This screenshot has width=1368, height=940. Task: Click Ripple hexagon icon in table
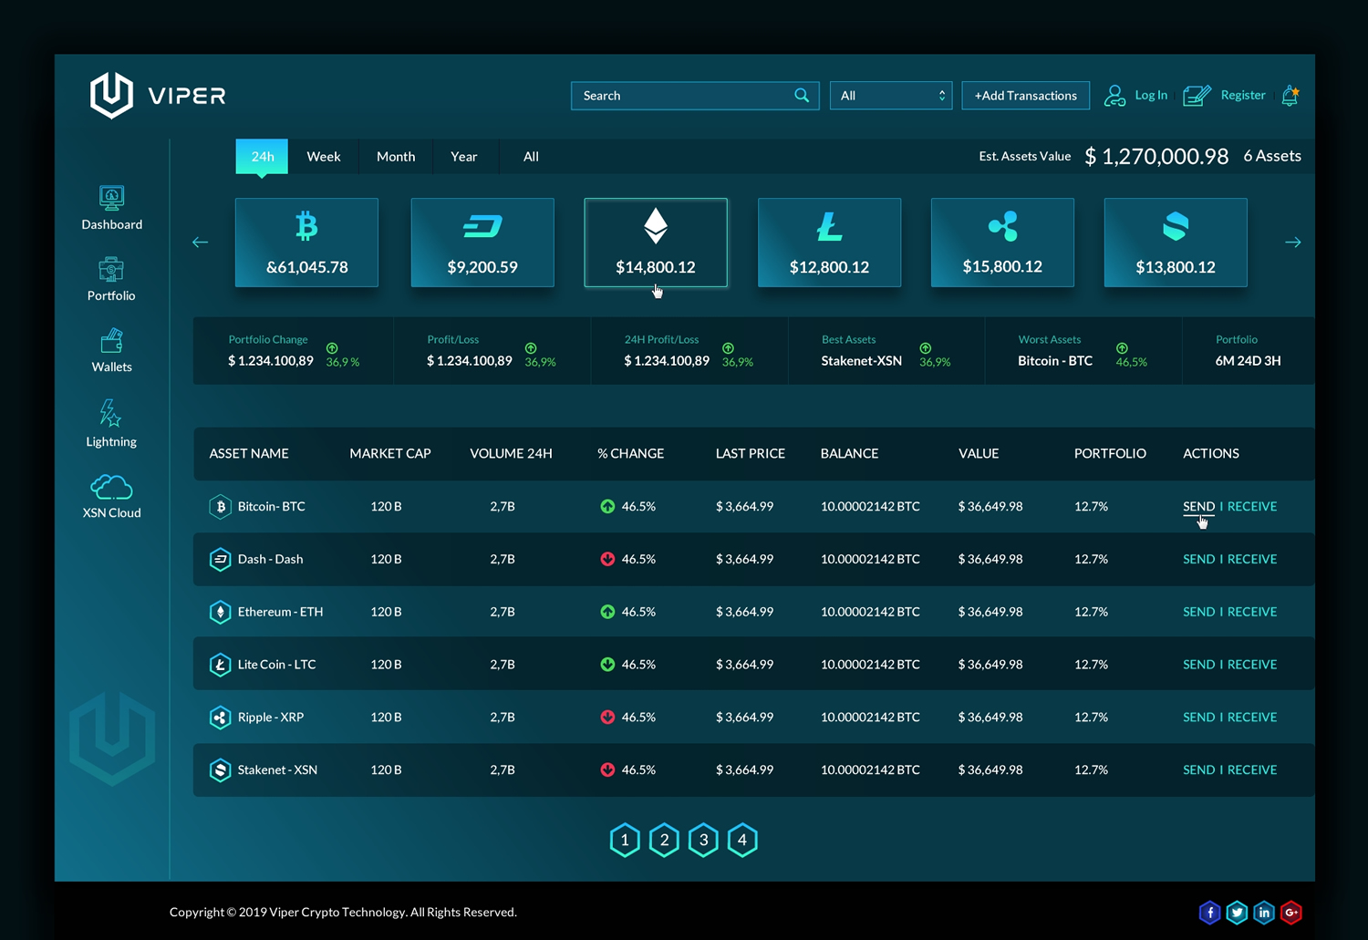coord(220,718)
